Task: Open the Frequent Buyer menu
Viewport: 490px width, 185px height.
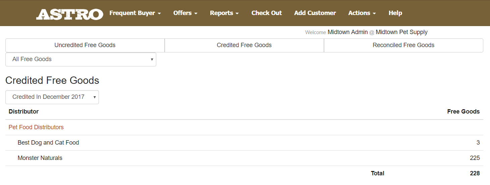Action: coord(135,13)
